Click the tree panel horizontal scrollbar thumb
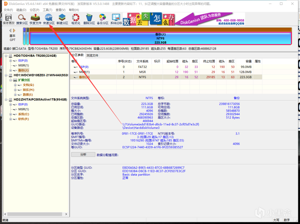The height and width of the screenshot is (224, 300). click(x=35, y=214)
